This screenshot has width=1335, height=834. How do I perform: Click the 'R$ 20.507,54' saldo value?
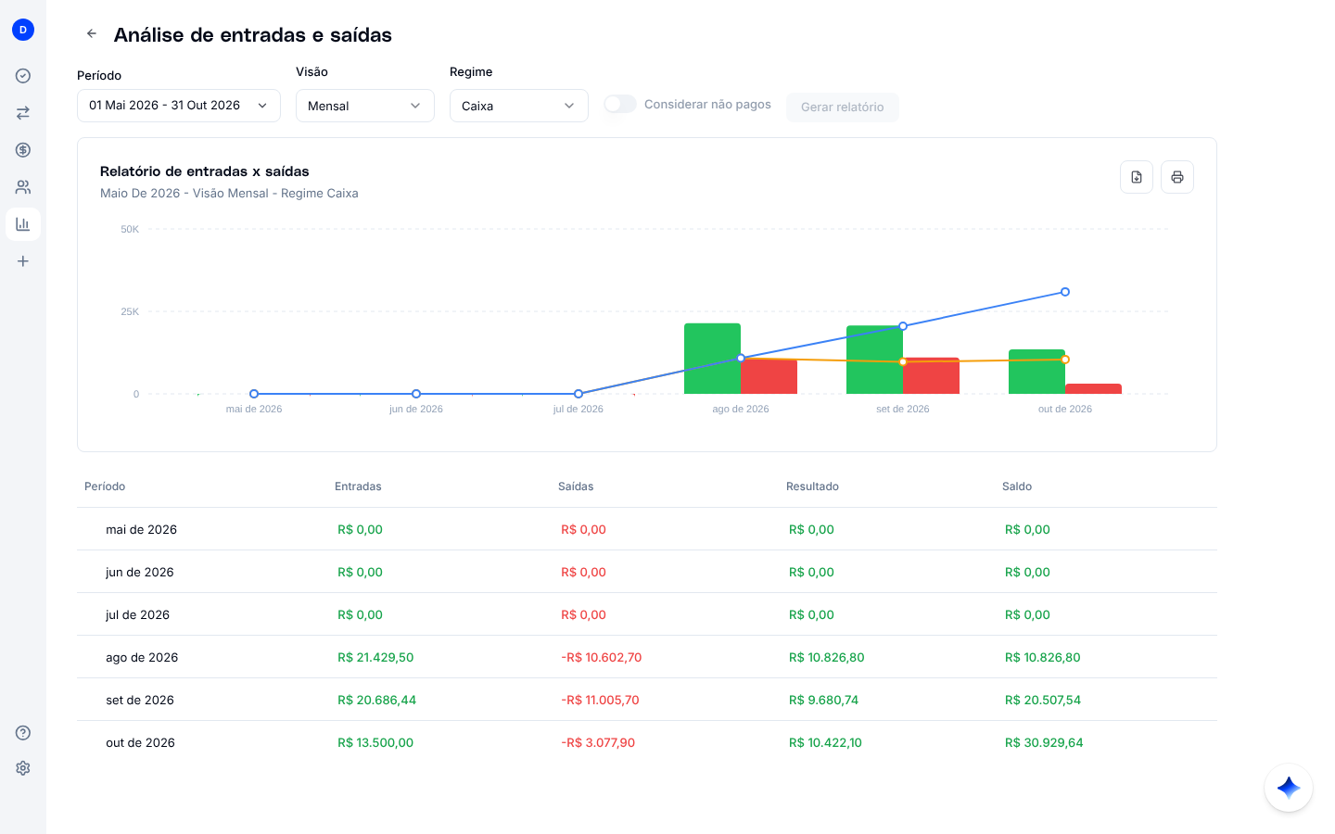pyautogui.click(x=1043, y=701)
